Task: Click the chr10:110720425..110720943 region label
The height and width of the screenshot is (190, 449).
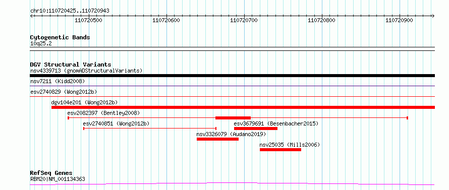Action: coord(70,11)
